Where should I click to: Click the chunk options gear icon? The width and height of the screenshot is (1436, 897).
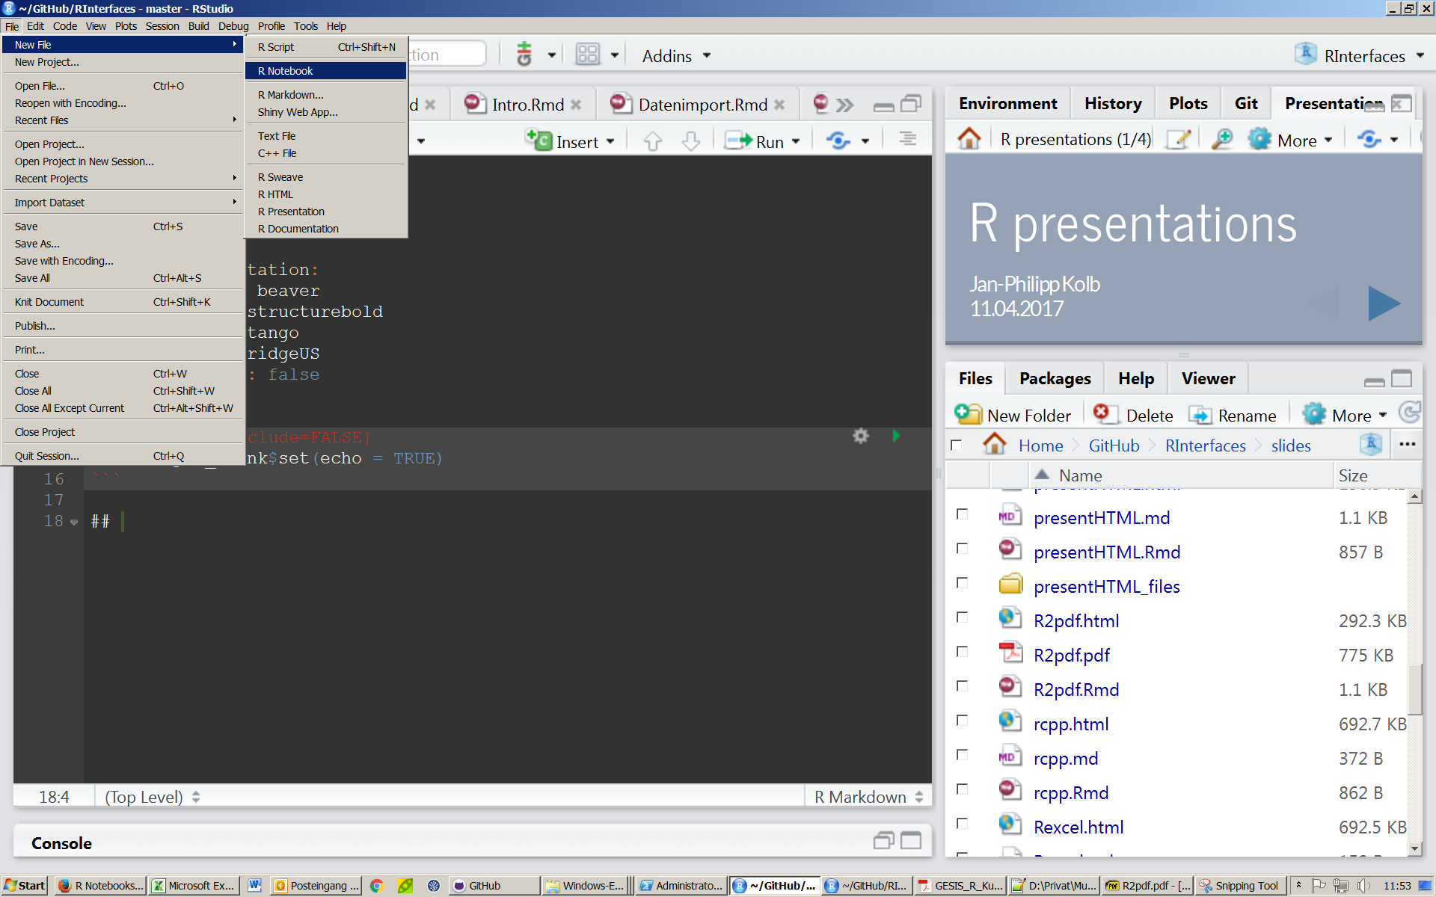(861, 436)
